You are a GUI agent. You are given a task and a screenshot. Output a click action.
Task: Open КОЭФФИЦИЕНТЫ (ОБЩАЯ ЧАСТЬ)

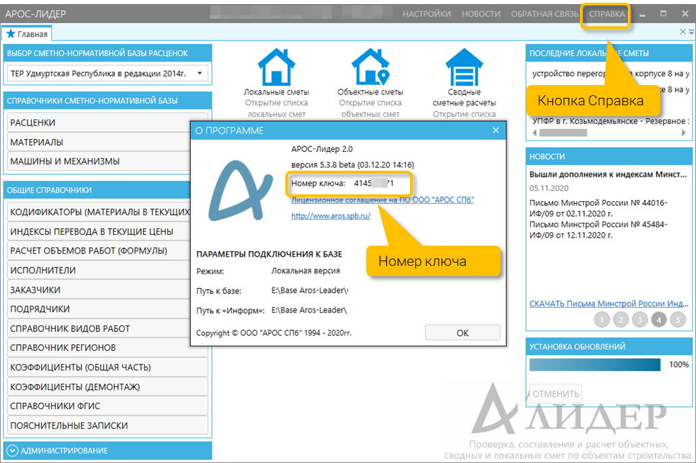click(x=107, y=367)
